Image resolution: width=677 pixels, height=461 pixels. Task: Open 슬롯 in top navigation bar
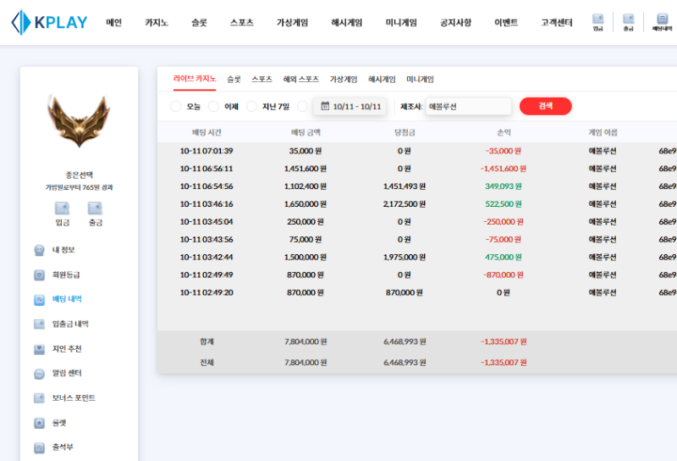tap(199, 23)
